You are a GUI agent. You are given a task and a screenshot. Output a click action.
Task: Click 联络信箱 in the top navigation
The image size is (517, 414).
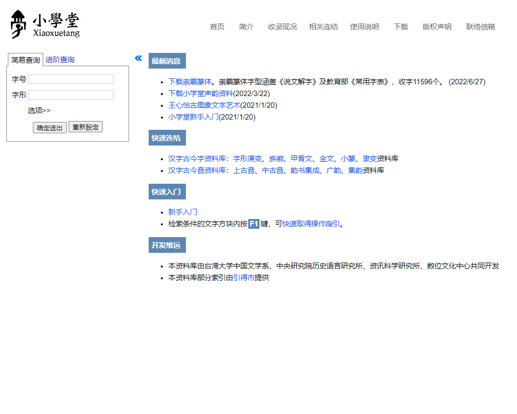[480, 26]
